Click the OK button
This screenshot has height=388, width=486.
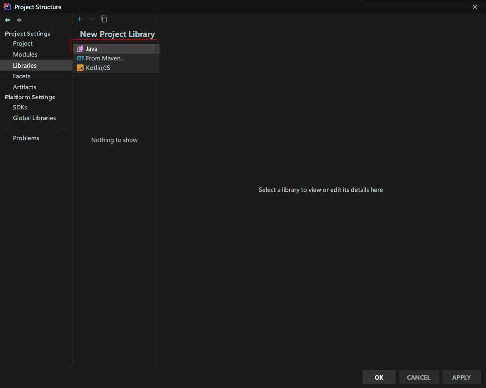click(x=378, y=377)
